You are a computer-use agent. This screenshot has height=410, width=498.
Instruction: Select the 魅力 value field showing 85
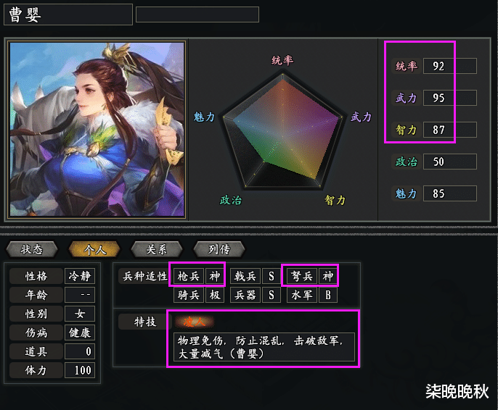click(x=450, y=193)
